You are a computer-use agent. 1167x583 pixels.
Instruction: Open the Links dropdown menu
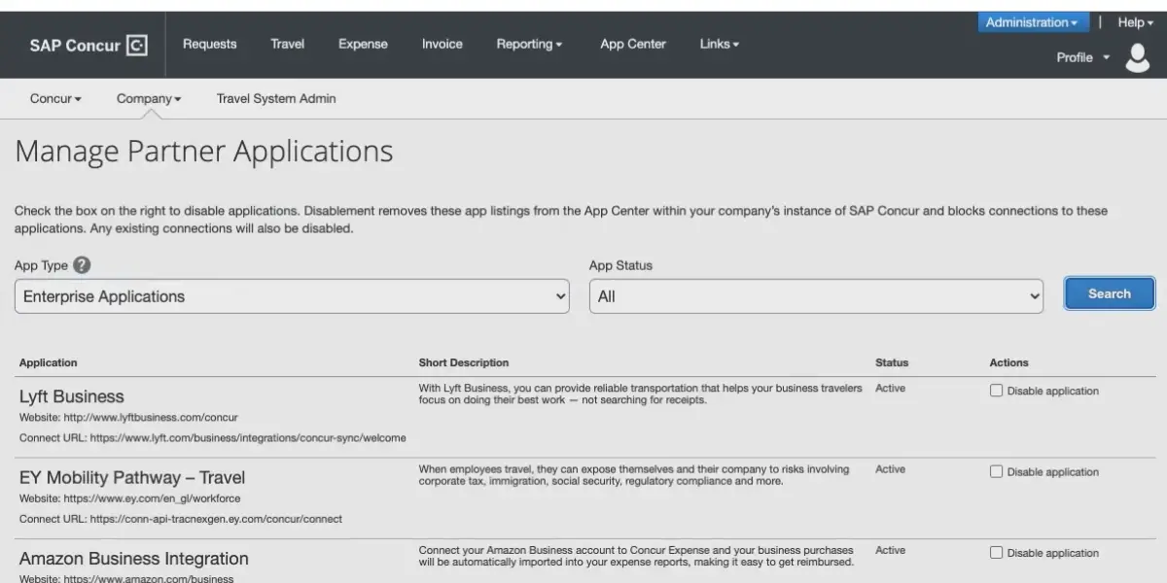[x=720, y=44]
